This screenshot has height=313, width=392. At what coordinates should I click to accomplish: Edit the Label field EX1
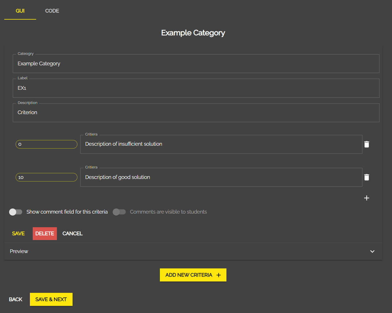tap(196, 88)
